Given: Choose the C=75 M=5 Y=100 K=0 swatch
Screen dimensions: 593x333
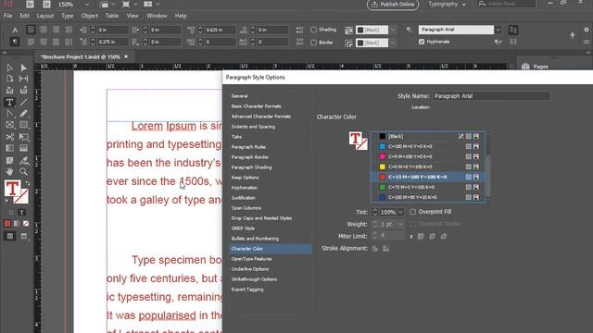Looking at the screenshot, I should [427, 187].
